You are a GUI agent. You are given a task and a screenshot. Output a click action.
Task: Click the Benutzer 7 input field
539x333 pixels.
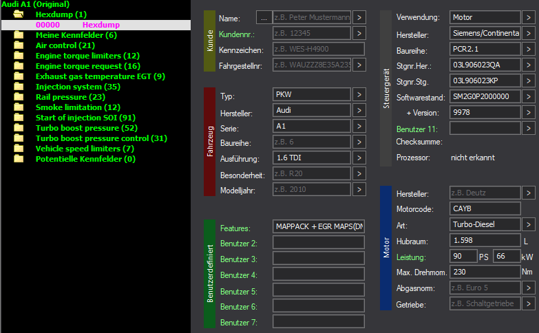click(x=319, y=321)
